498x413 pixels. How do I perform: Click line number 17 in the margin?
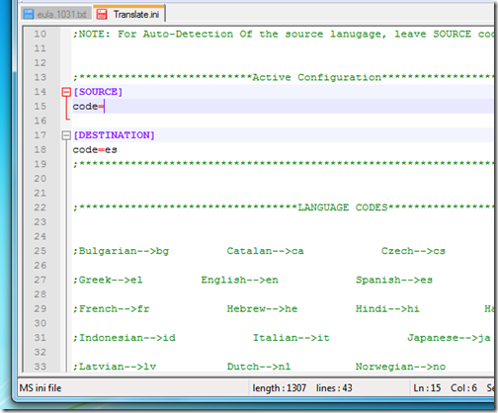[x=41, y=135]
